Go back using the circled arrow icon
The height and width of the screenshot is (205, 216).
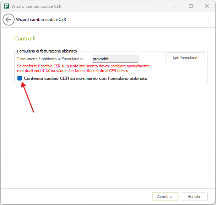[9, 20]
